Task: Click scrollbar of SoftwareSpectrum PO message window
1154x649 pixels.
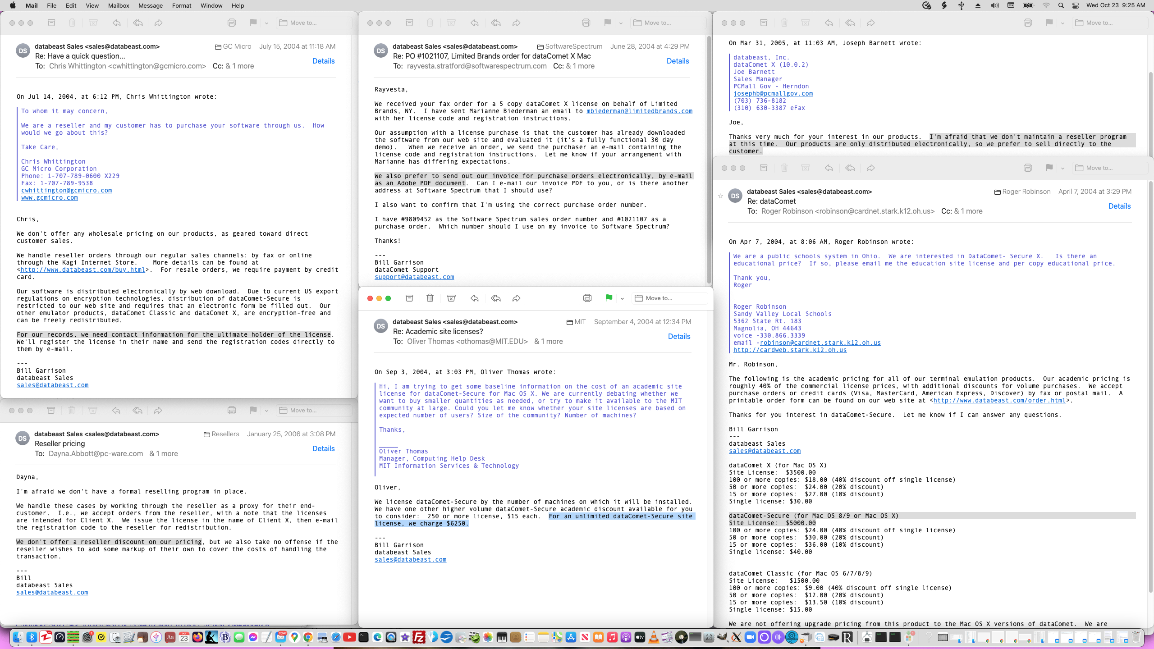Action: (x=709, y=160)
